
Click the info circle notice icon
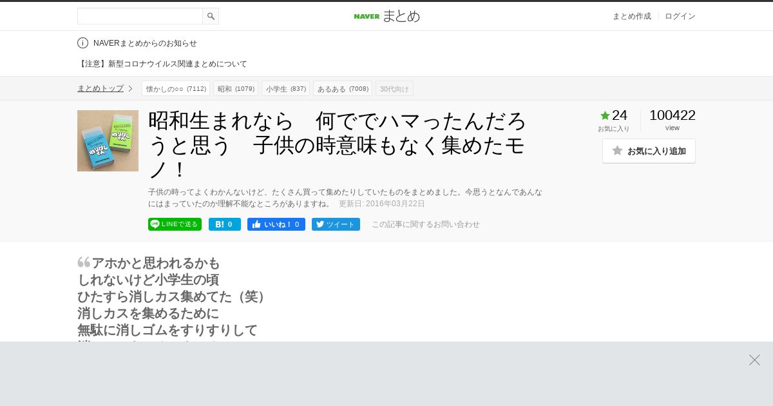click(x=82, y=43)
